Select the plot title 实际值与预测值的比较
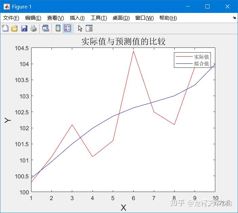The height and width of the screenshot is (213, 238). point(123,41)
